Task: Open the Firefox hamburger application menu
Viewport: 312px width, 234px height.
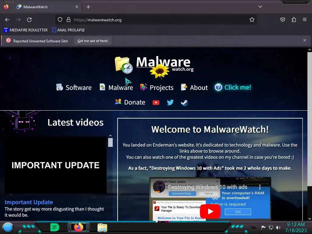Action: pyautogui.click(x=304, y=19)
